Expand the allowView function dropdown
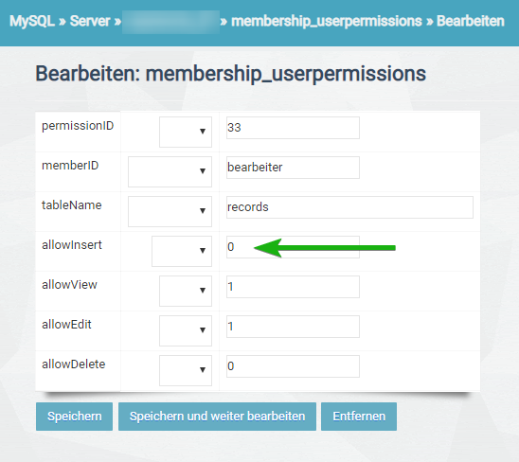Image resolution: width=519 pixels, height=462 pixels. click(186, 291)
